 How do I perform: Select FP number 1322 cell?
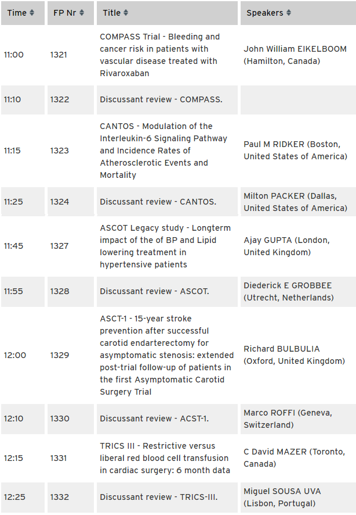point(71,99)
